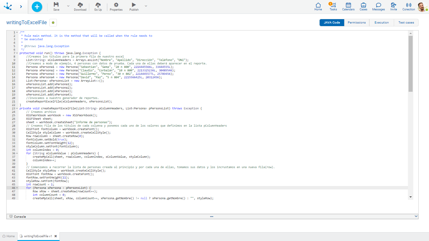
Task: Click the blue plus create button
Action: coord(37,7)
